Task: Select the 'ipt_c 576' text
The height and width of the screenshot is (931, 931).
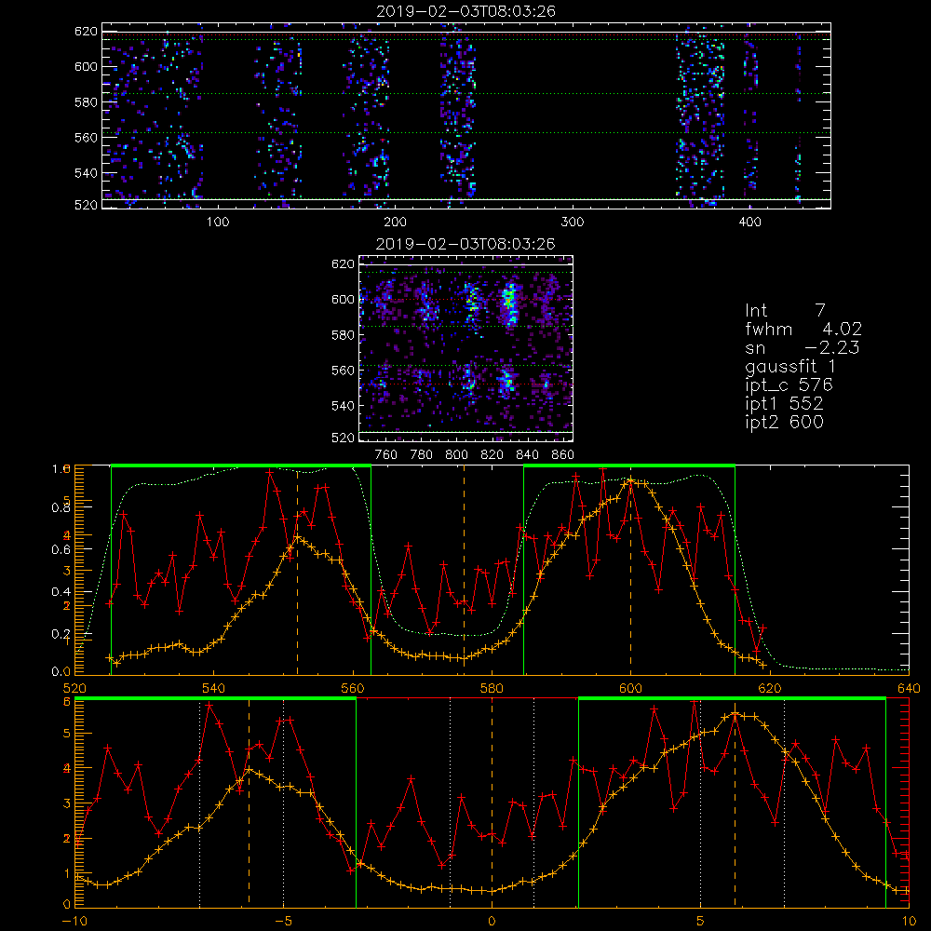Action: (789, 385)
